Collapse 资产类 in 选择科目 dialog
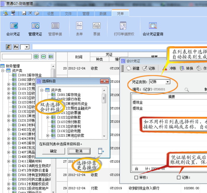The height and width of the screenshot is (193, 207). 42,90
